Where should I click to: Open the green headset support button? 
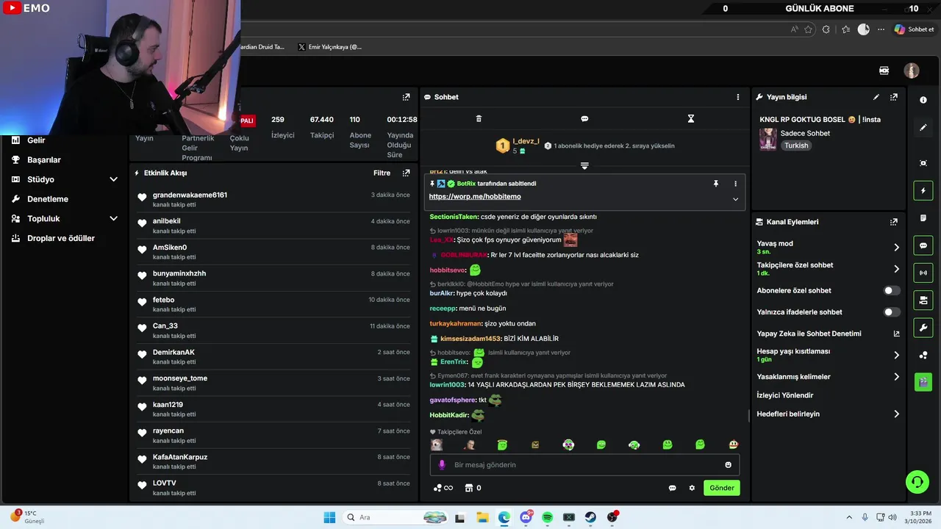[917, 482]
